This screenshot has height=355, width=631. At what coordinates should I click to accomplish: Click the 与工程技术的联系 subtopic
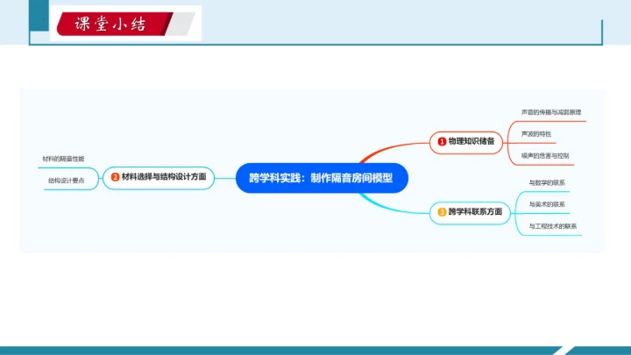pos(552,226)
